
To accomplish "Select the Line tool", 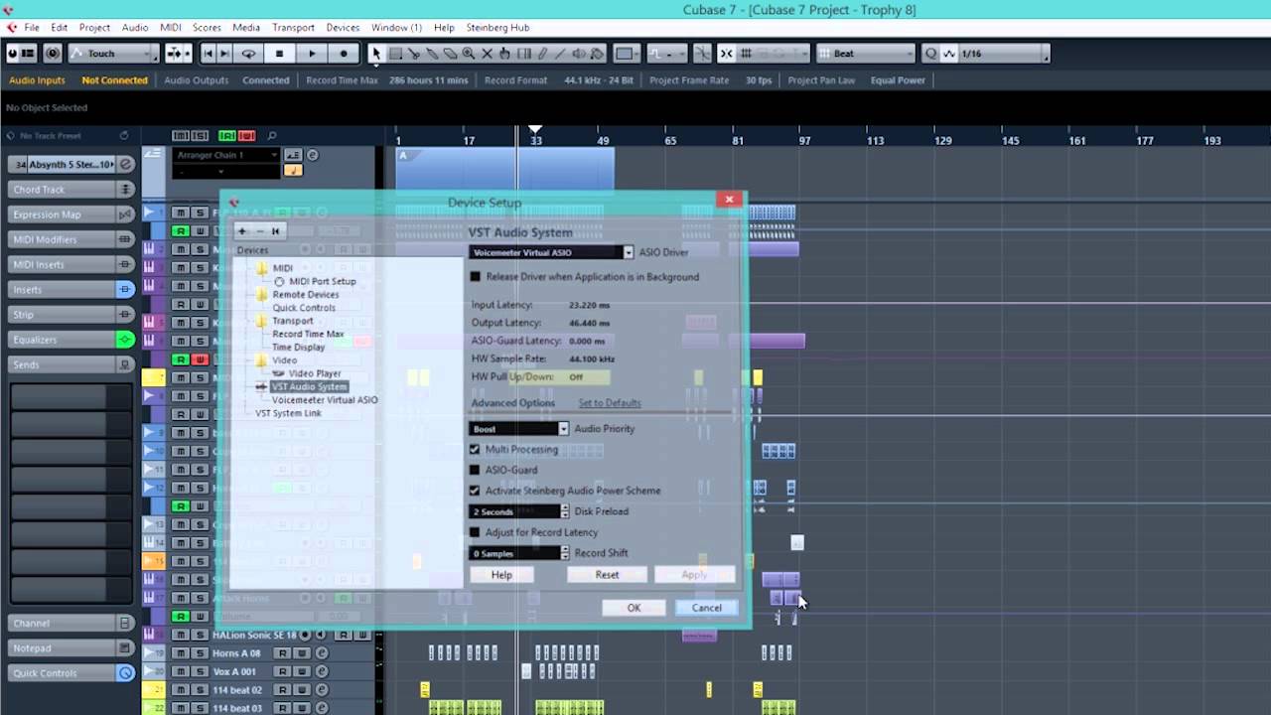I will (x=561, y=54).
